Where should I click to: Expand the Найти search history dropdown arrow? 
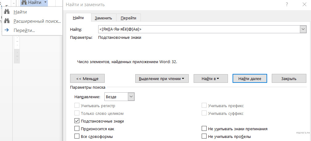pyautogui.click(x=303, y=29)
